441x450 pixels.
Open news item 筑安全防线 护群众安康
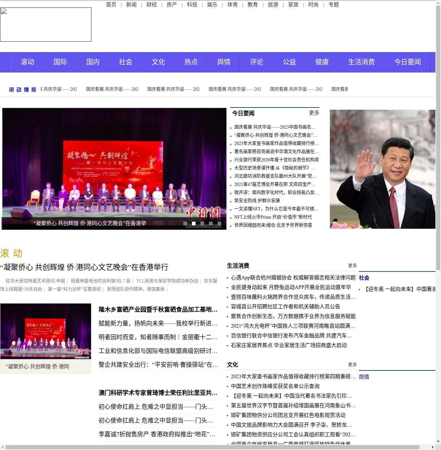(257, 201)
